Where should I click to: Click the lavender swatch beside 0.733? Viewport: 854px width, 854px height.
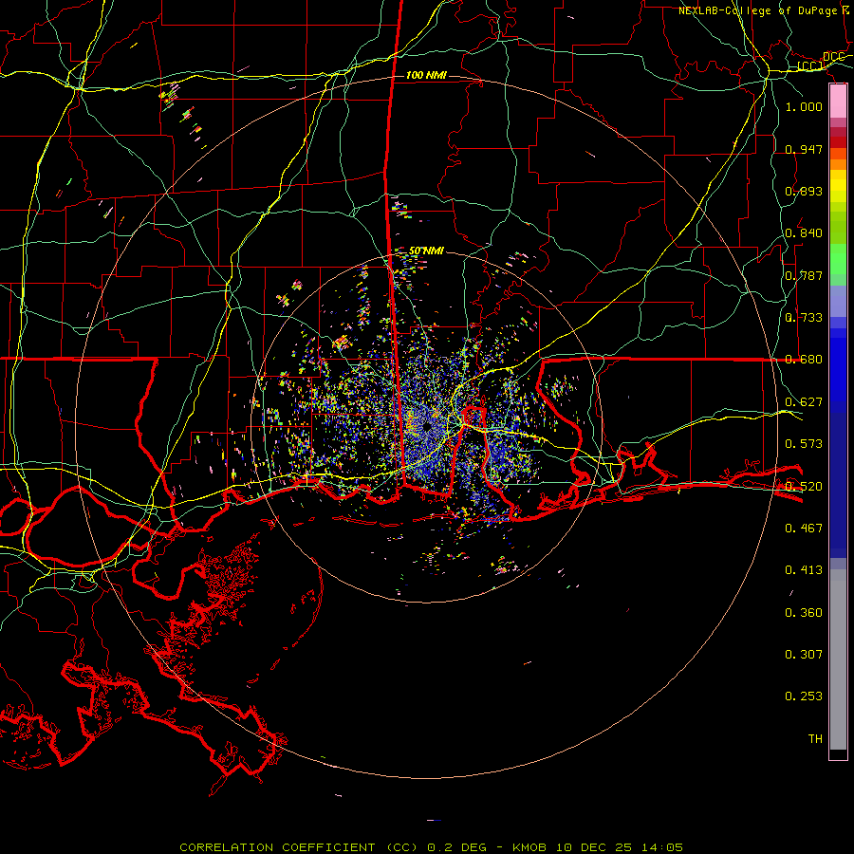tap(838, 301)
